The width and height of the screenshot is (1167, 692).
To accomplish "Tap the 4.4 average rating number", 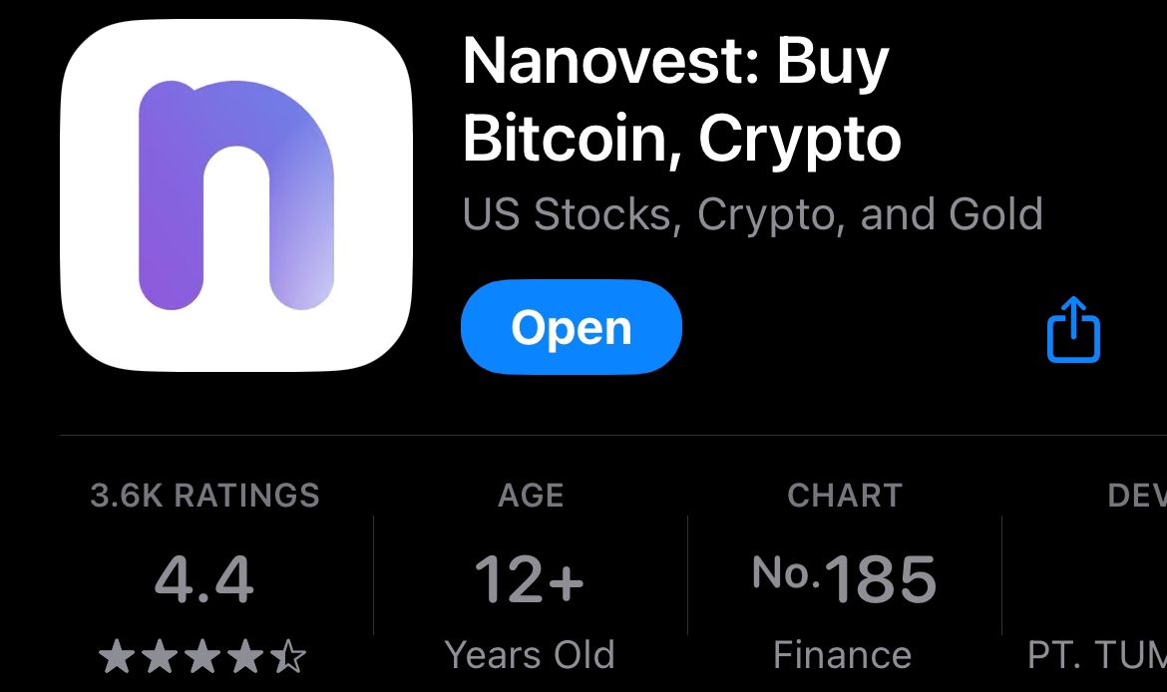I will click(202, 578).
